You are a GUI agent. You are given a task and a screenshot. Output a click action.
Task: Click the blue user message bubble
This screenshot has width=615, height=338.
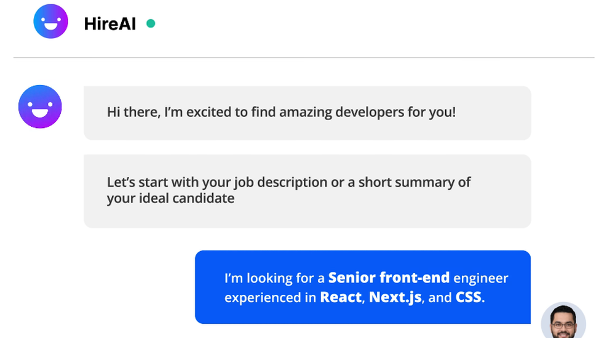[363, 287]
